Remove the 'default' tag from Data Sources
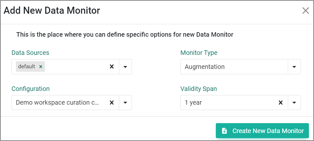 [41, 66]
